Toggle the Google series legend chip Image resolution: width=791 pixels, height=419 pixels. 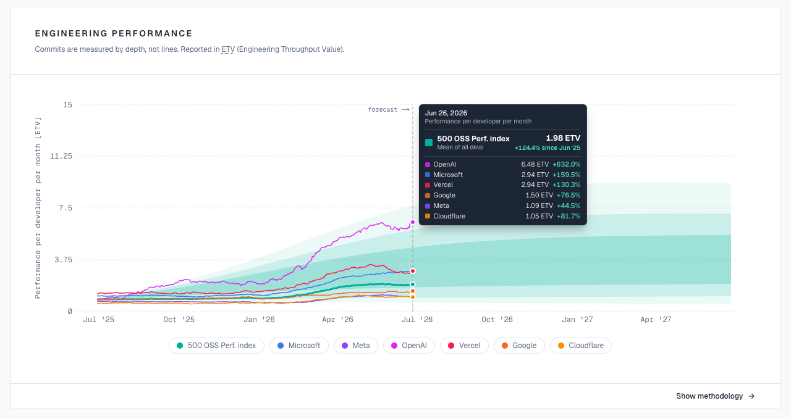click(x=519, y=346)
